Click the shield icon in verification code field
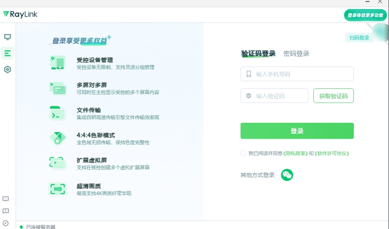The width and height of the screenshot is (389, 229). click(248, 96)
